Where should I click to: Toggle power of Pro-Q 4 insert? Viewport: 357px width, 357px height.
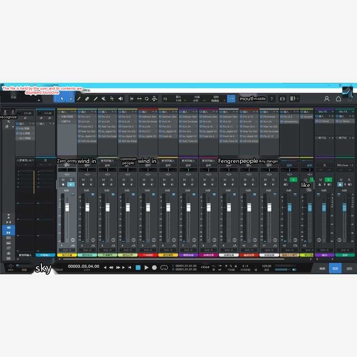tap(79, 116)
